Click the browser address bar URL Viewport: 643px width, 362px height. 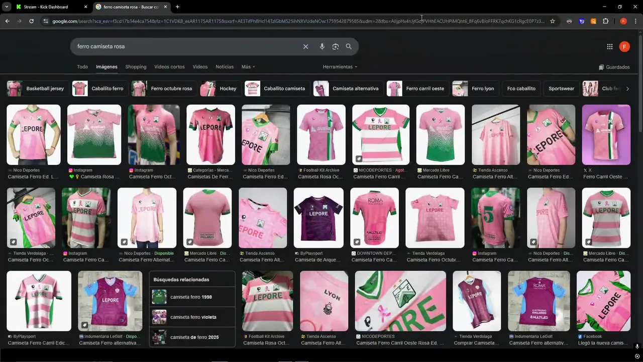(x=298, y=21)
